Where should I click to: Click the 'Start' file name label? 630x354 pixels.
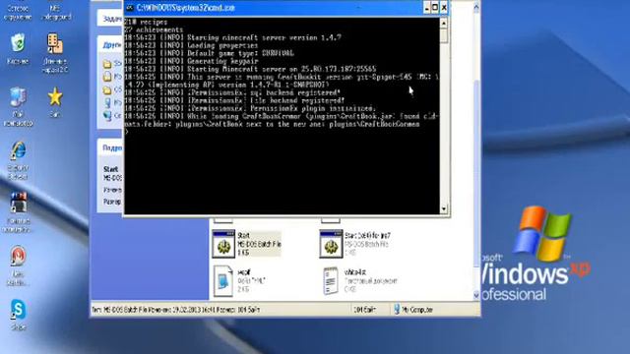pos(243,236)
